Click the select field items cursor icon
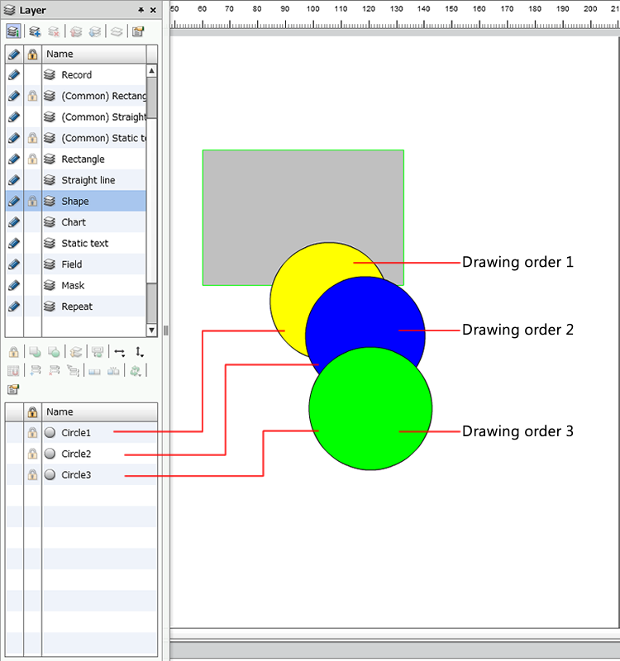The image size is (620, 661). tap(73, 371)
